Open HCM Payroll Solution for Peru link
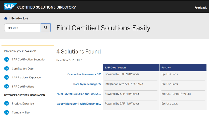The image size is (209, 117). pos(79,94)
